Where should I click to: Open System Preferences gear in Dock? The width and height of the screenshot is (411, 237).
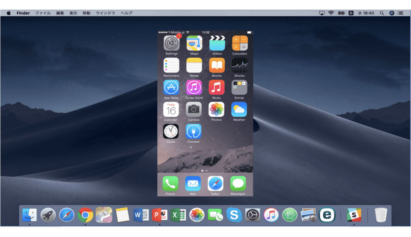pos(253,215)
